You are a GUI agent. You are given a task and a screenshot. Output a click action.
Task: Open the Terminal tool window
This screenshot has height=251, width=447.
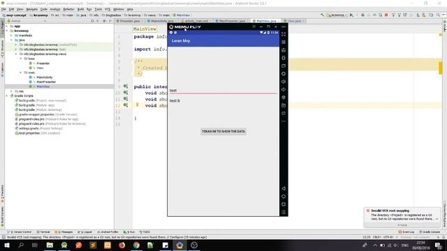point(43,232)
